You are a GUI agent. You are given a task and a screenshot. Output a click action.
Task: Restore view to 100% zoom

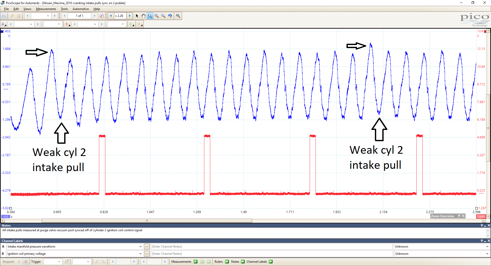coord(178,16)
